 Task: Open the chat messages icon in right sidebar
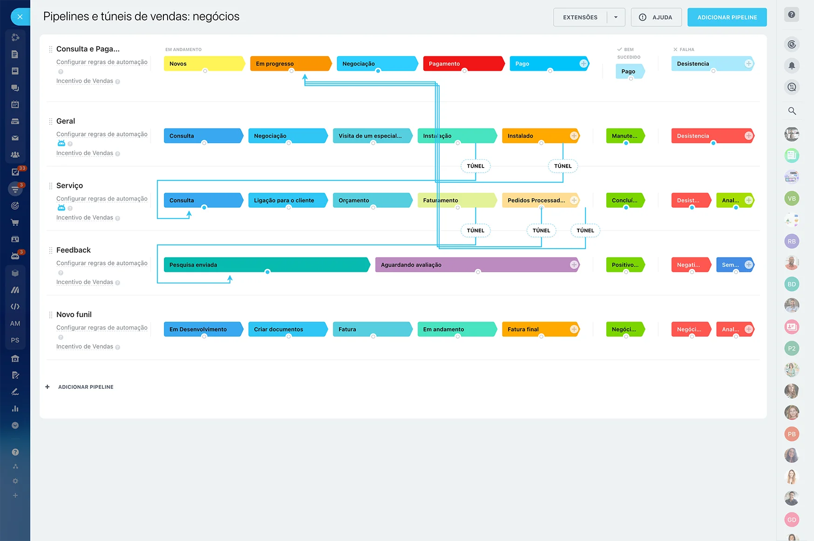(x=792, y=87)
